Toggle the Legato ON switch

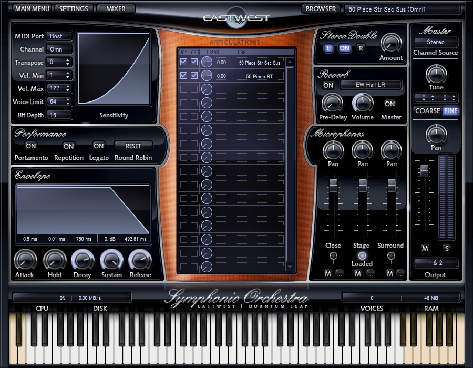pyautogui.click(x=98, y=146)
